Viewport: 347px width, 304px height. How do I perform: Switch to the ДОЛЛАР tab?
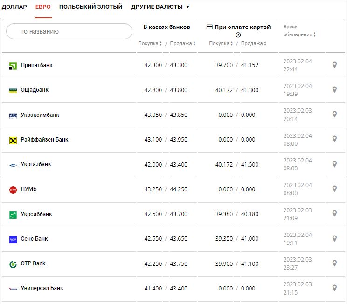click(14, 7)
